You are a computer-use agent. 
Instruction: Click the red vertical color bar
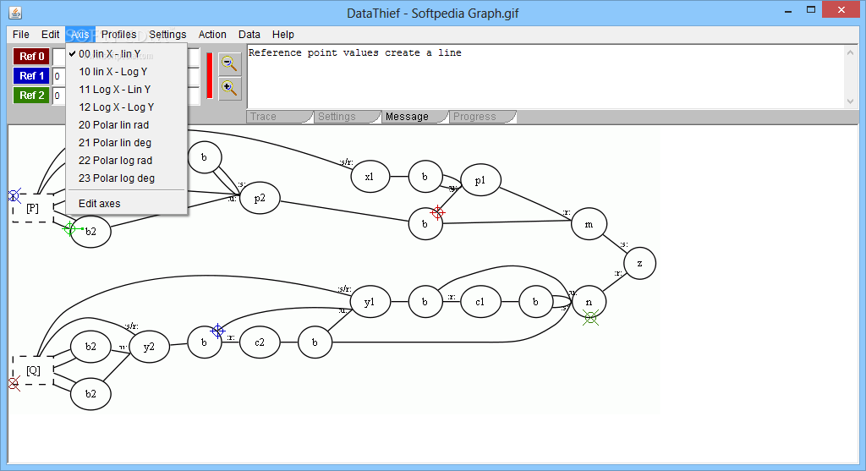tap(210, 75)
